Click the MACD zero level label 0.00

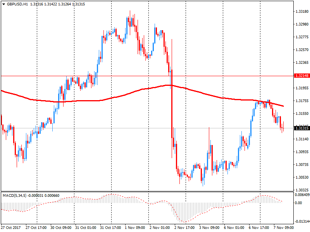(298, 203)
